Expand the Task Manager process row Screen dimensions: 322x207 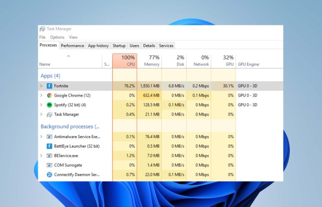(41, 114)
